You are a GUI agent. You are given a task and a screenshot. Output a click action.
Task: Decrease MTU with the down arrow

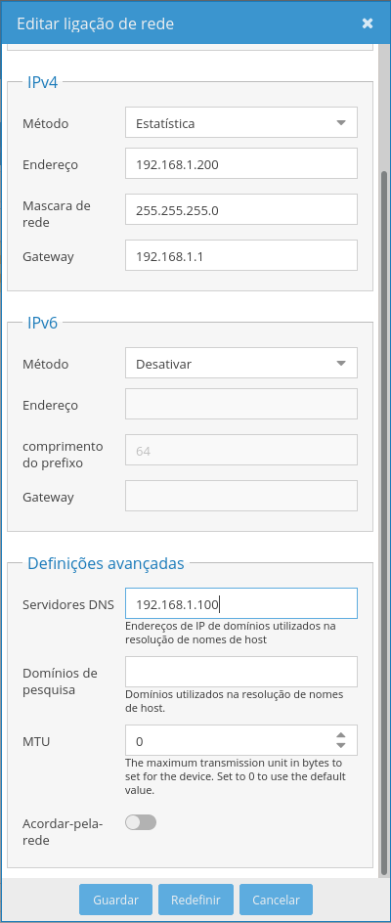point(340,746)
